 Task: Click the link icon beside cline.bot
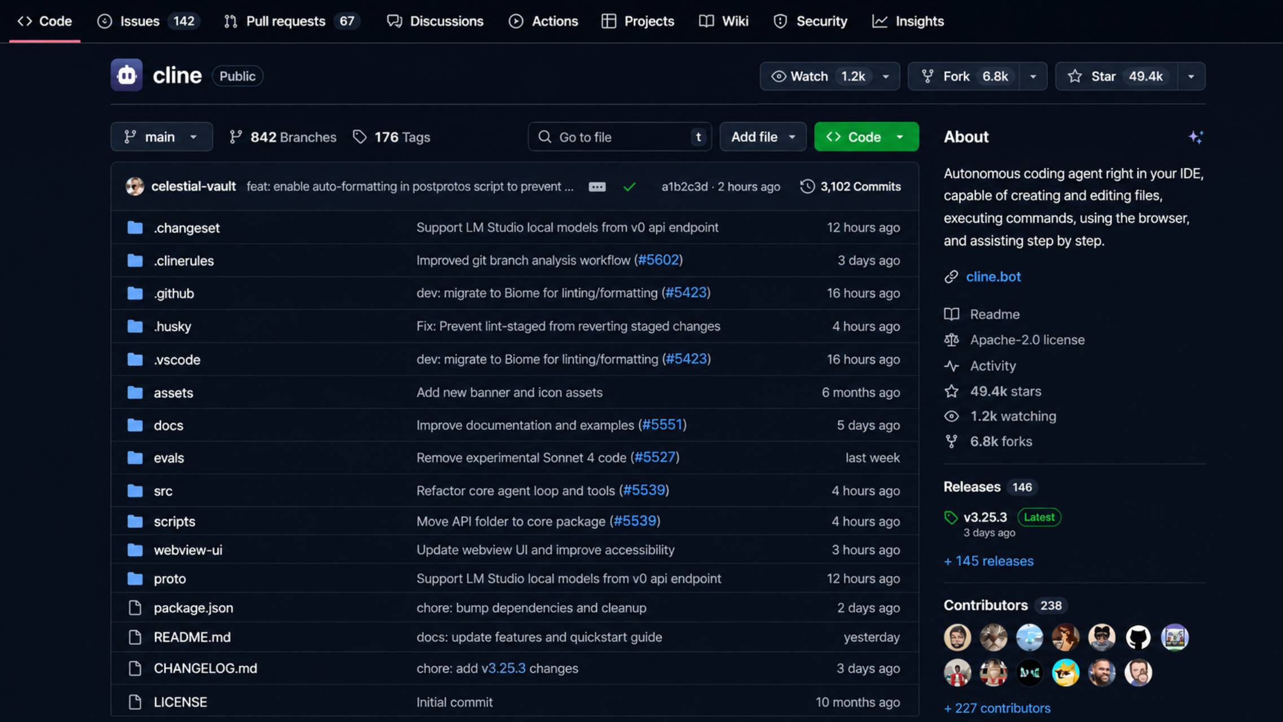pos(951,276)
